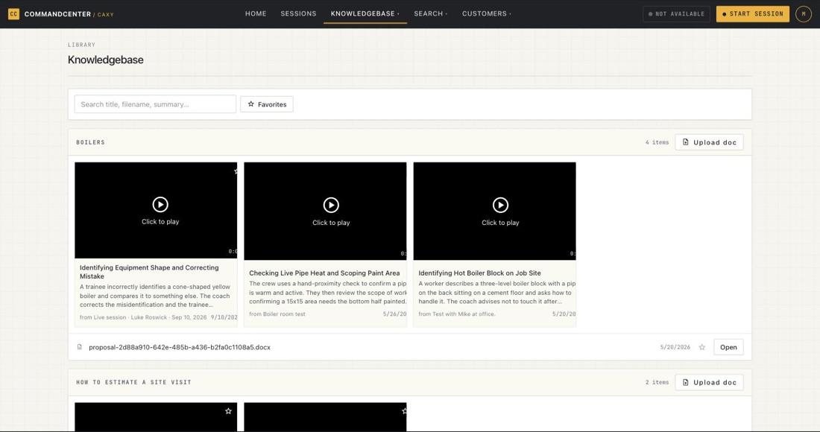The image size is (820, 432).
Task: Click the proposal-2d88a910 docx filename
Action: tap(180, 347)
